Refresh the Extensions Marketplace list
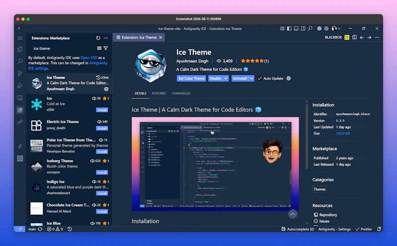Viewport: 397px width, 246px height. [98, 38]
